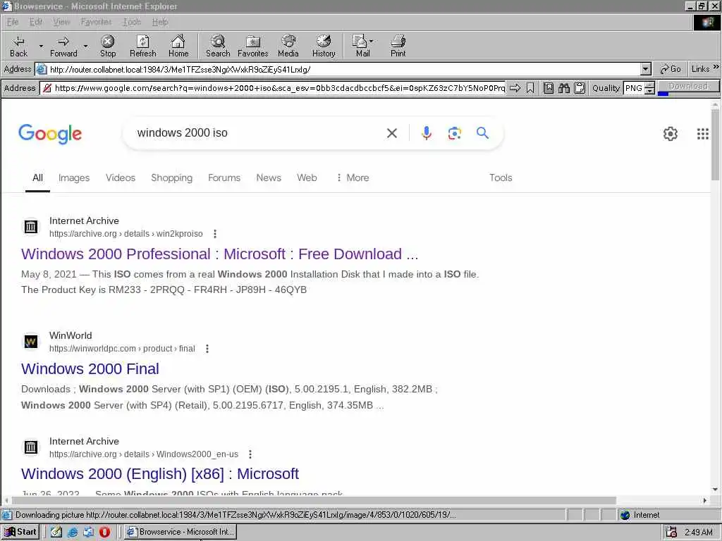722x541 pixels.
Task: Click the Go button
Action: point(670,69)
